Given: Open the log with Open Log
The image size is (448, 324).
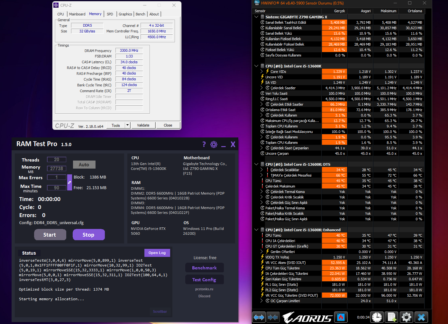Looking at the screenshot, I should [157, 253].
